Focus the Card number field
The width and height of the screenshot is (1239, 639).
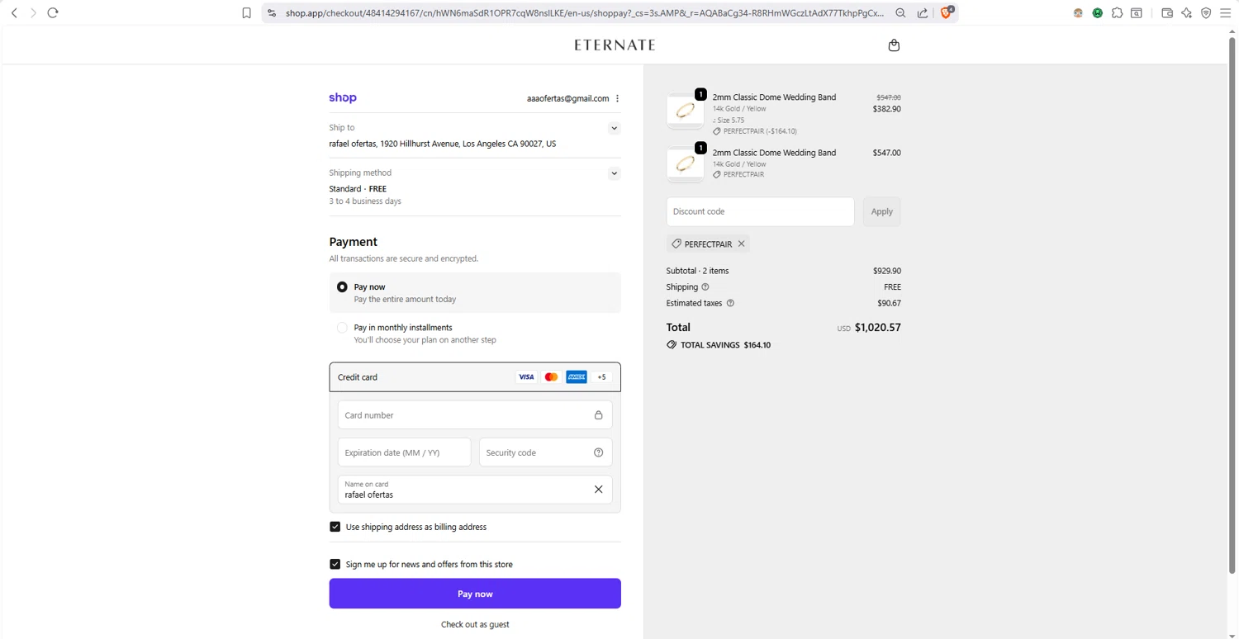click(475, 415)
